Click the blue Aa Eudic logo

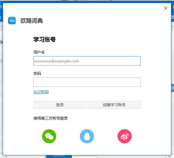12,21
